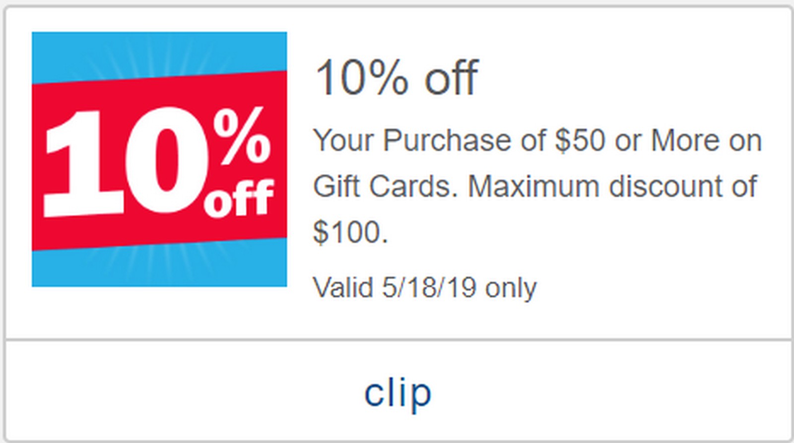794x443 pixels.
Task: Click the date "5/18/19"
Action: coord(429,287)
